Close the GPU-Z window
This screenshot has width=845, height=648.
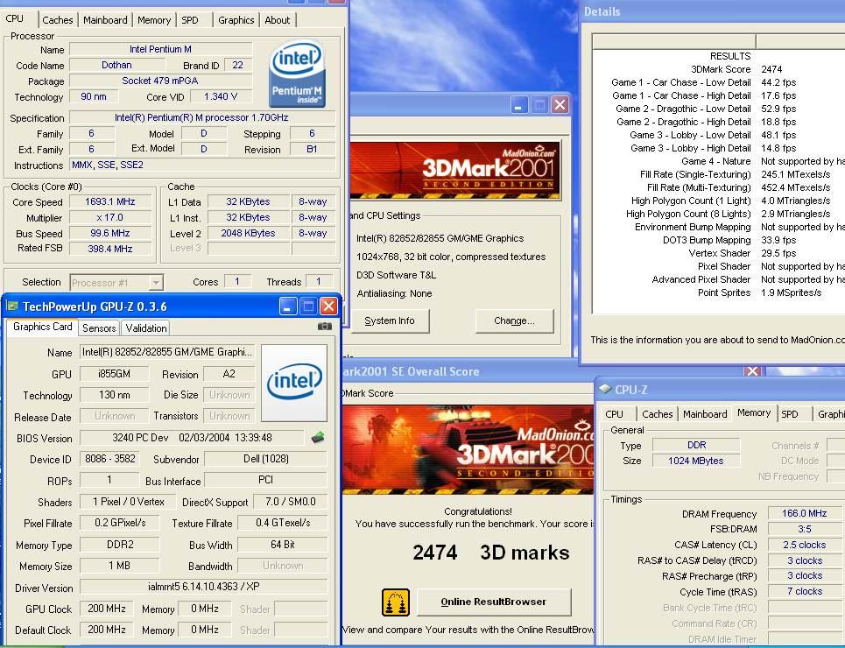(x=328, y=306)
